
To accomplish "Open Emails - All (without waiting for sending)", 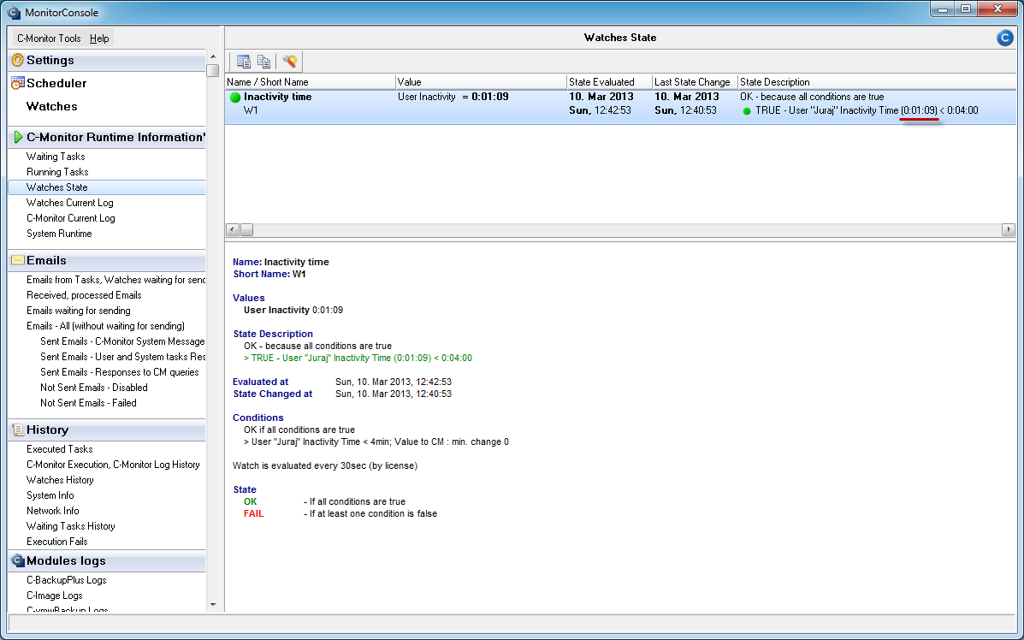I will coord(105,326).
